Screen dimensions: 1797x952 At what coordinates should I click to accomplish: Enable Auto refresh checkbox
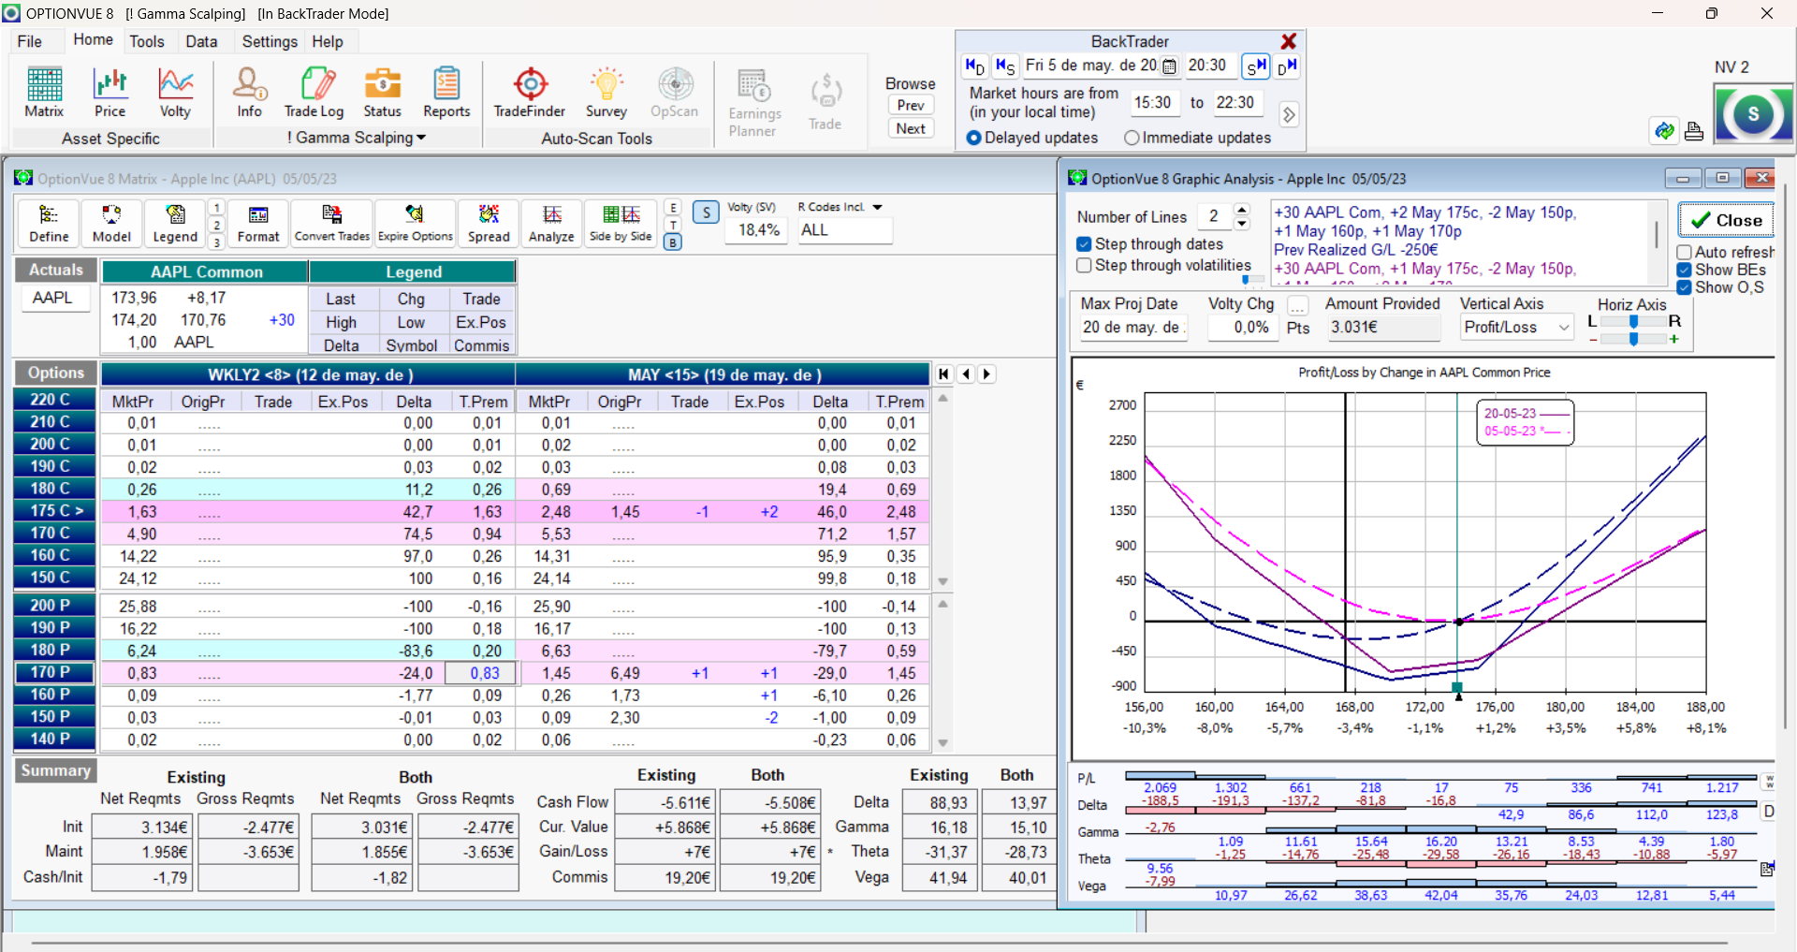pyautogui.click(x=1684, y=252)
